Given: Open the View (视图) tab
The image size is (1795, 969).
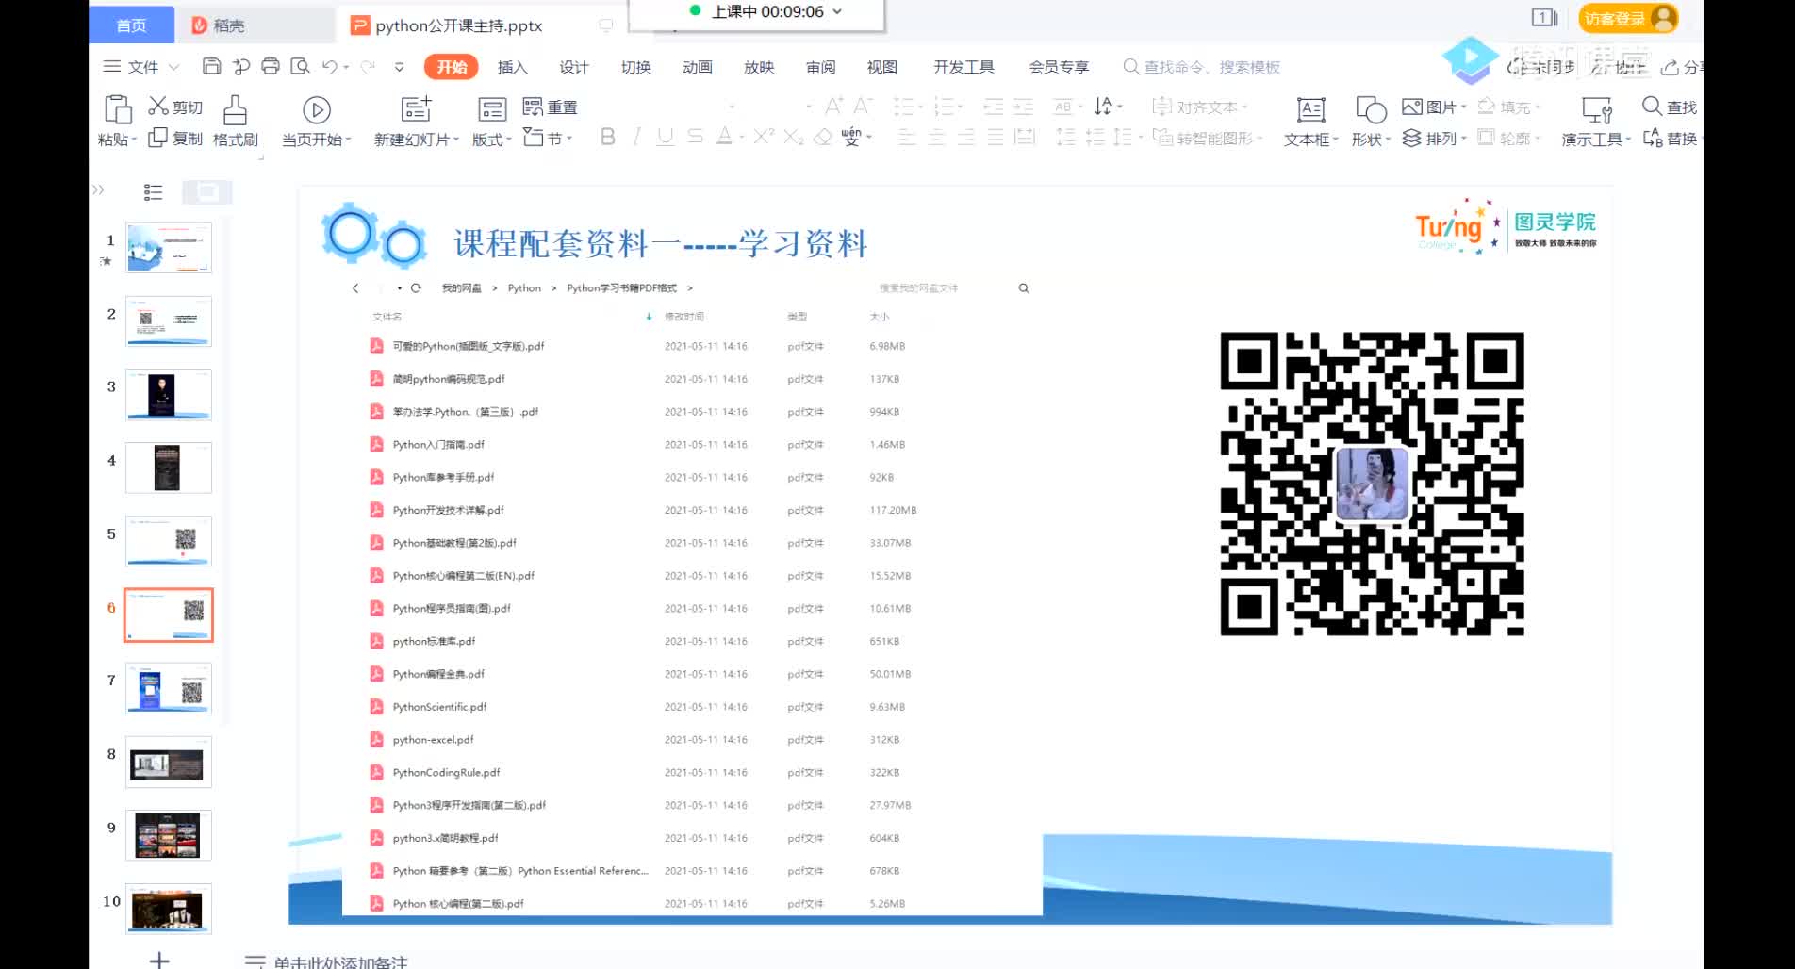Looking at the screenshot, I should coord(881,67).
